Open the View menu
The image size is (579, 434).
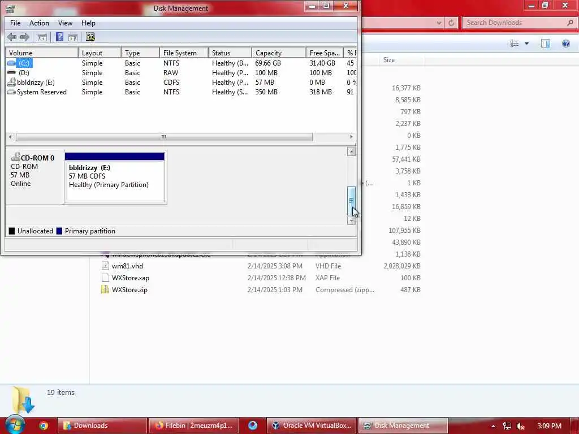tap(65, 23)
